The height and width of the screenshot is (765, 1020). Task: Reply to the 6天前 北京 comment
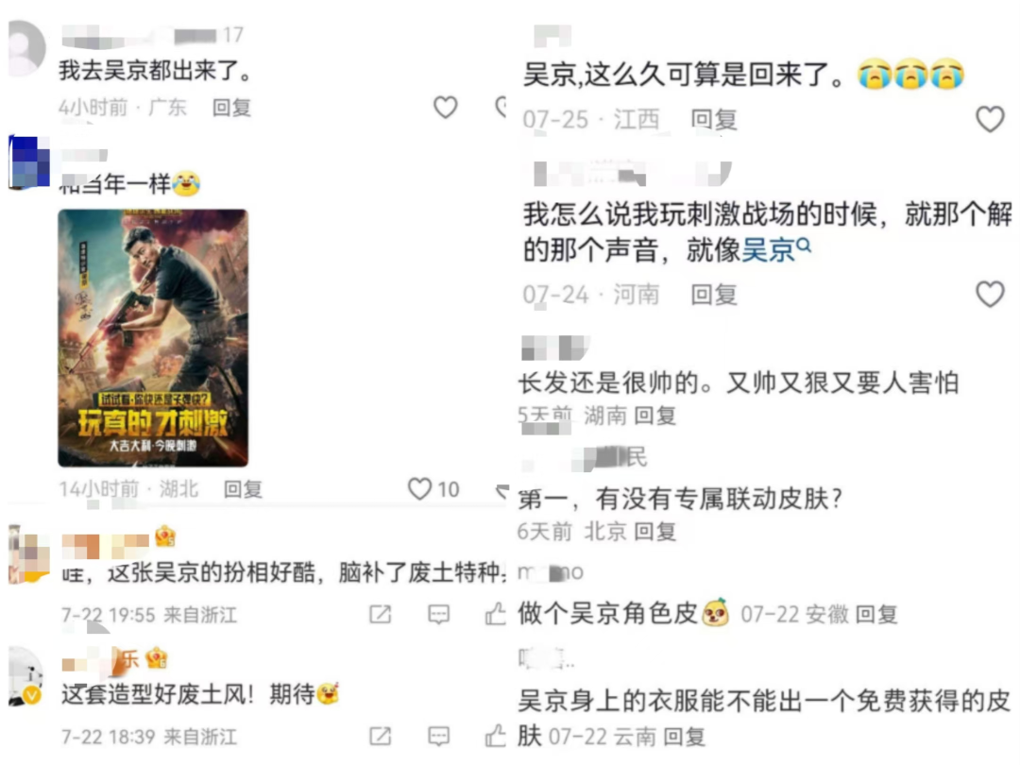coord(655,532)
